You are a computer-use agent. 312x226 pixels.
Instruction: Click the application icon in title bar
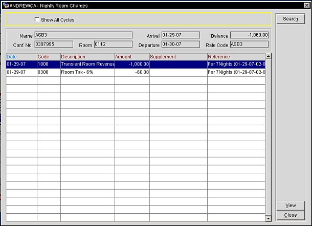6,6
